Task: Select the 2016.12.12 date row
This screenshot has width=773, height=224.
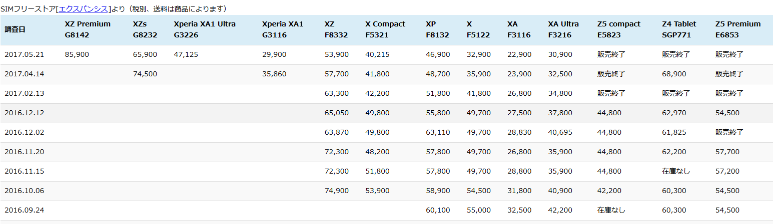Action: point(24,113)
